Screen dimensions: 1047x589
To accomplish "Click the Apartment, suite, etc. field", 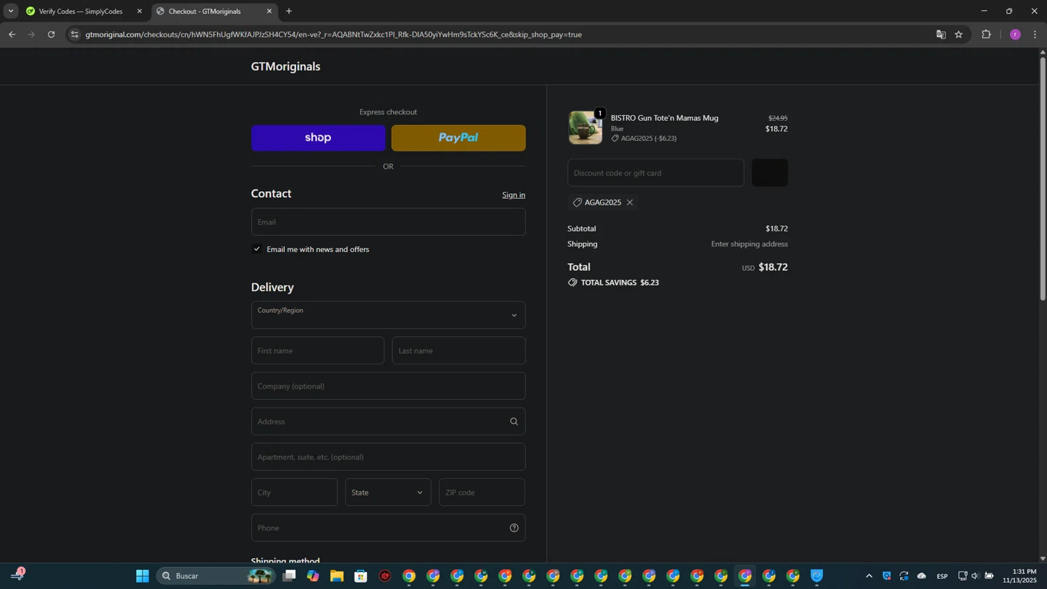I will point(388,457).
